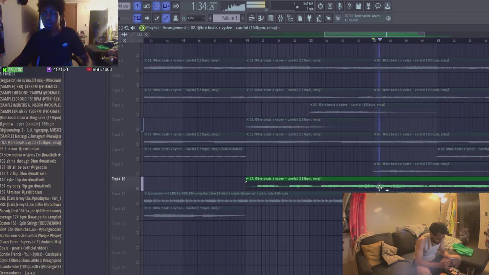Open the green Playlist menu icon

point(142,28)
